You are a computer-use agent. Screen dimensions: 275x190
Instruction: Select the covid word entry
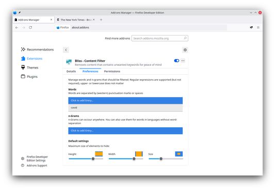tap(125, 108)
